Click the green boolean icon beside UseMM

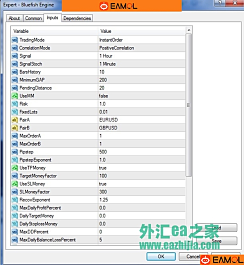(x=15, y=96)
